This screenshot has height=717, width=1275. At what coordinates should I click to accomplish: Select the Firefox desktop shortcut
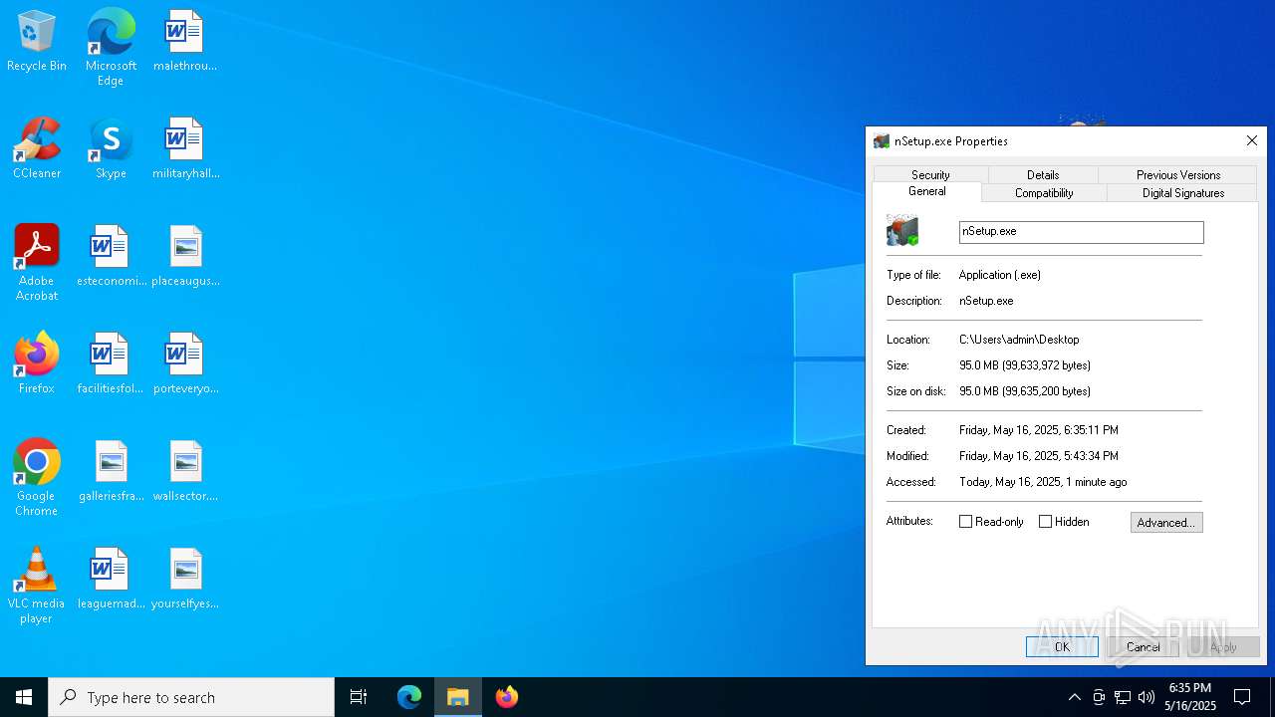(x=37, y=364)
